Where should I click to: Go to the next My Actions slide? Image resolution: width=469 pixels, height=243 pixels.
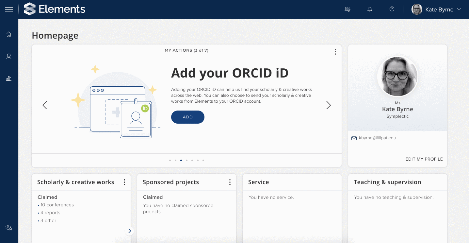click(x=329, y=105)
